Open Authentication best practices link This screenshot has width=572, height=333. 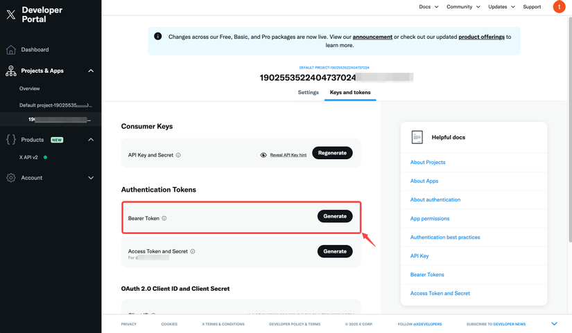coord(445,237)
